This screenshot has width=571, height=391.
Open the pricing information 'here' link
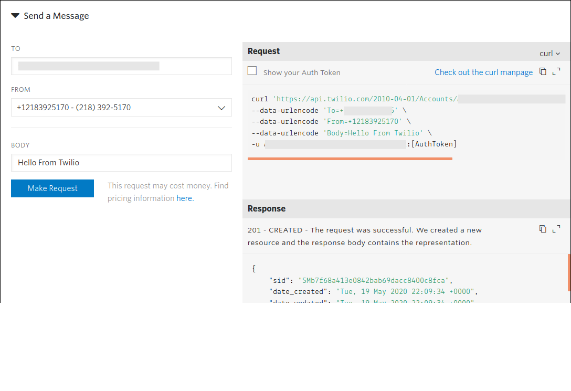coord(185,198)
